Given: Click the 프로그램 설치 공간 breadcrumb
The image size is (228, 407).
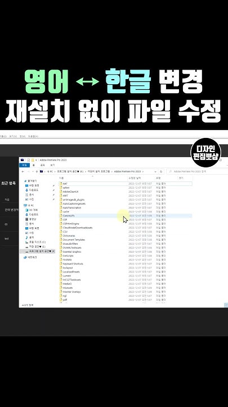Looking at the screenshot, I should 70,172.
